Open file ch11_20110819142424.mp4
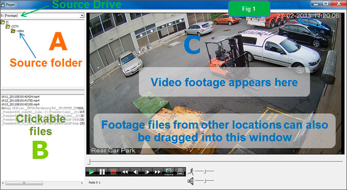Screen dimensions: 347x190 point(21,97)
